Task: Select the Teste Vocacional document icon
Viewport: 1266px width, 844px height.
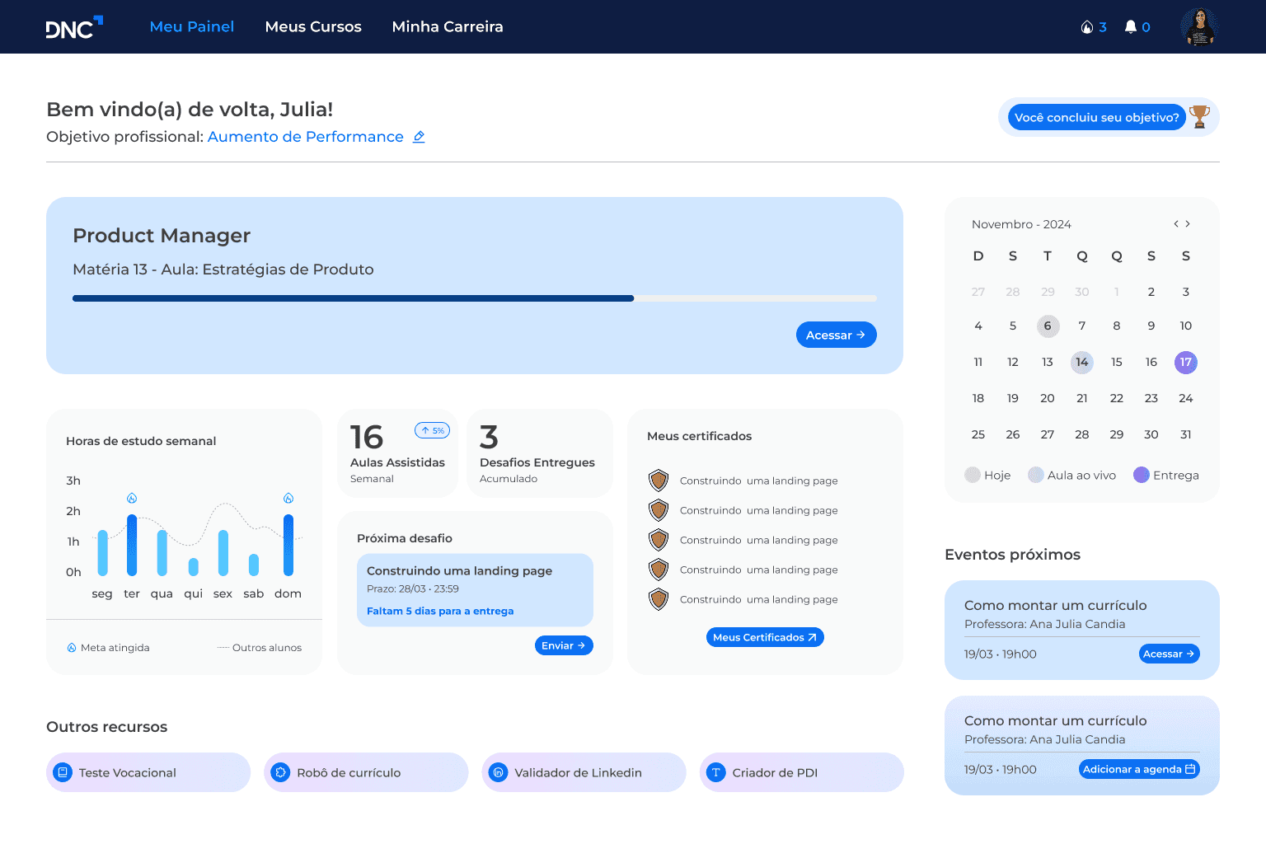Action: [64, 772]
